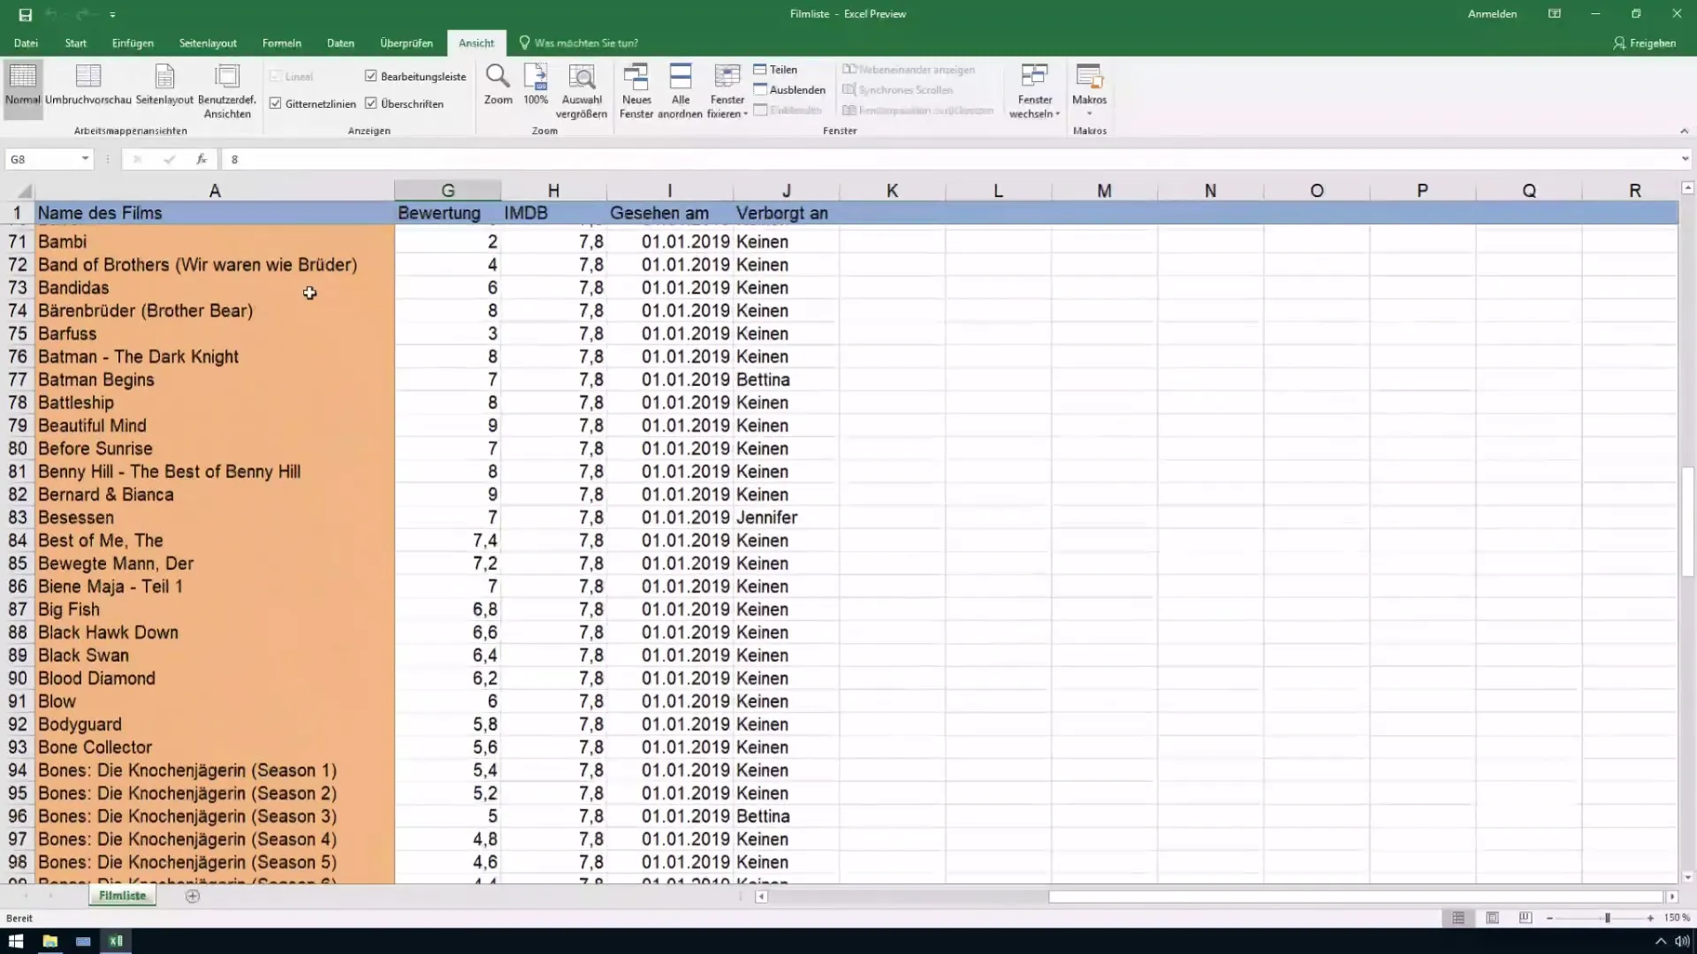1697x954 pixels.
Task: Toggle the Bearbeitungsleiste checkbox
Action: (x=371, y=76)
